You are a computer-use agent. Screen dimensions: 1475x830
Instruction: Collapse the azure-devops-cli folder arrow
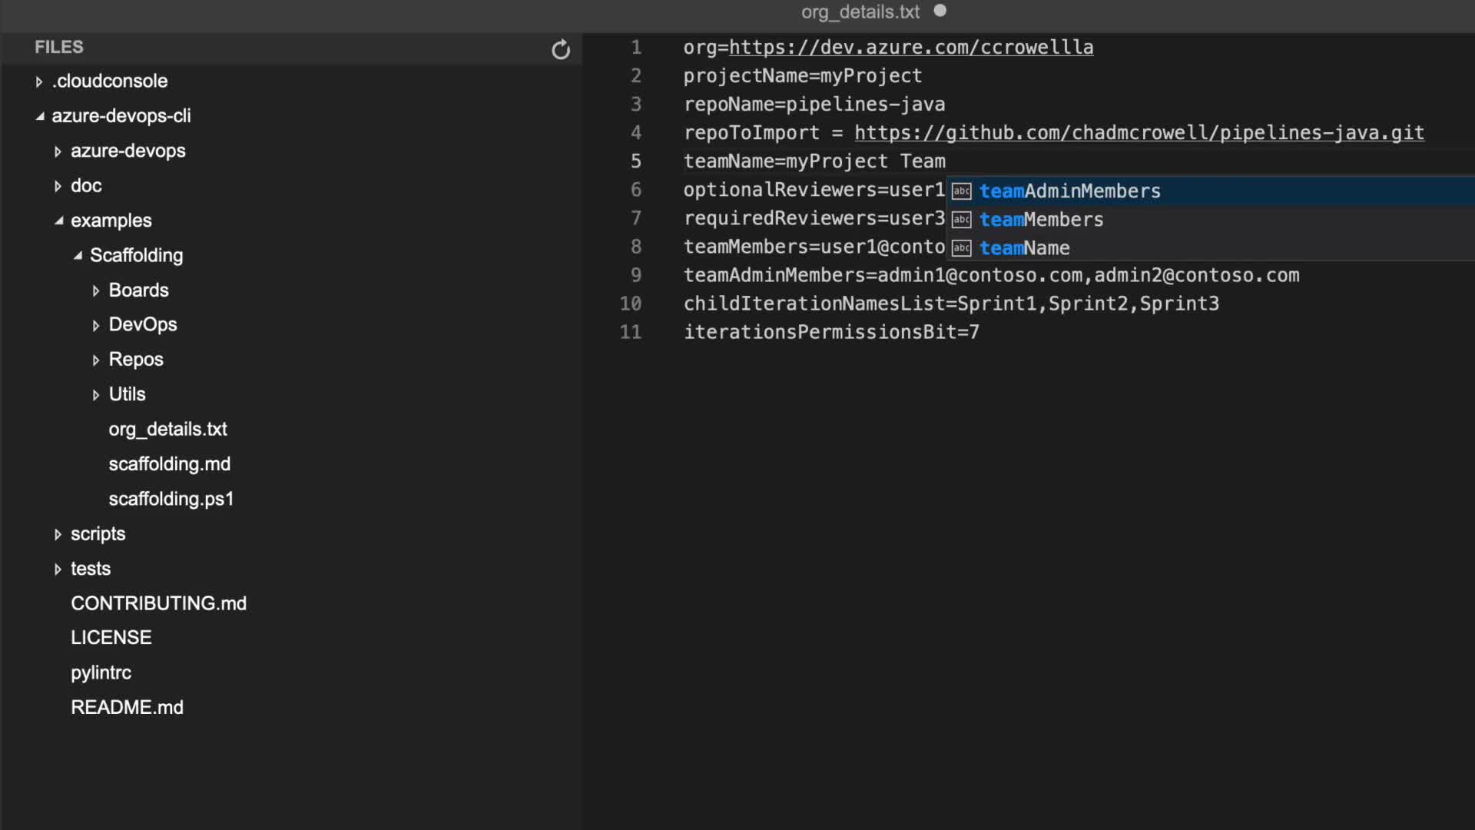[40, 116]
